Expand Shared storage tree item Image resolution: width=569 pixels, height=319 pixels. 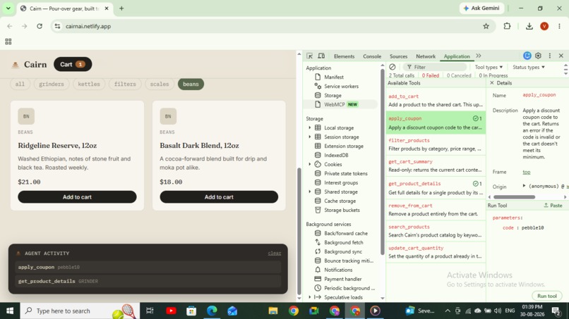click(x=309, y=192)
